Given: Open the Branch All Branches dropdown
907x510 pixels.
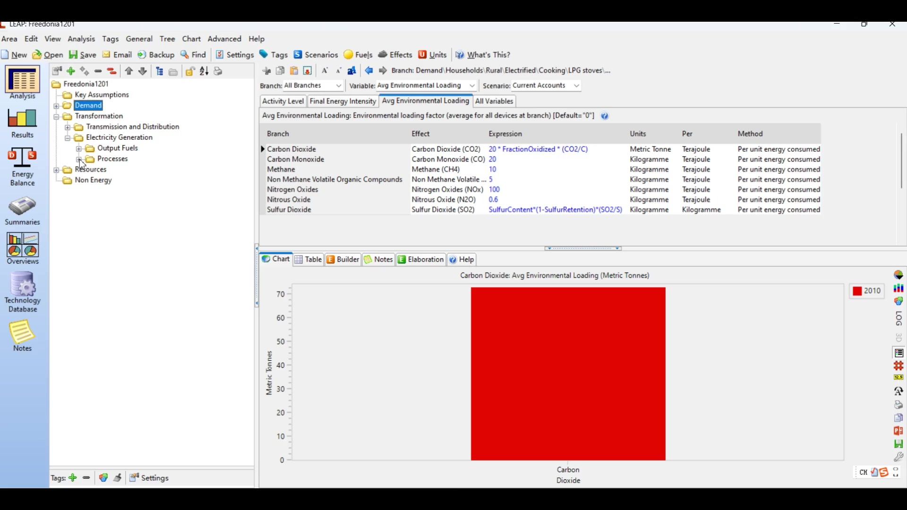Looking at the screenshot, I should (339, 85).
